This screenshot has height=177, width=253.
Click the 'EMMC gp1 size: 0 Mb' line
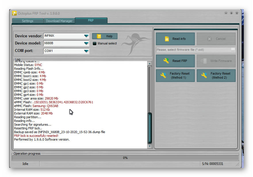point(28,83)
